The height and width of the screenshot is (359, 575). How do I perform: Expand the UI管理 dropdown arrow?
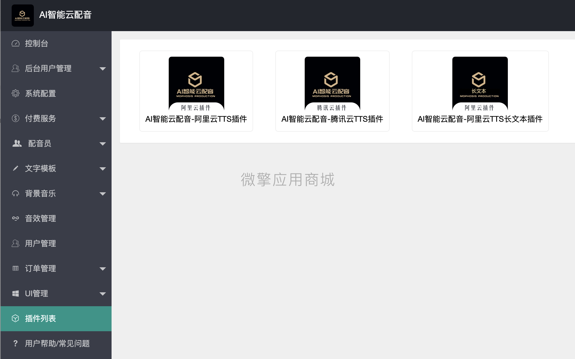click(103, 294)
